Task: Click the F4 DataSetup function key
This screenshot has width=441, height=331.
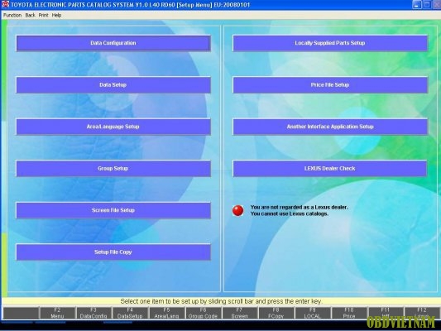Action: [130, 313]
